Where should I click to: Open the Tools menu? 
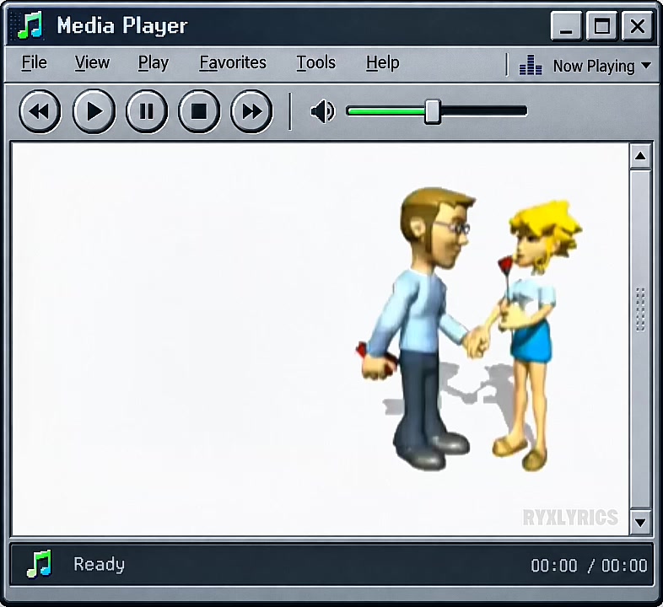pyautogui.click(x=315, y=62)
